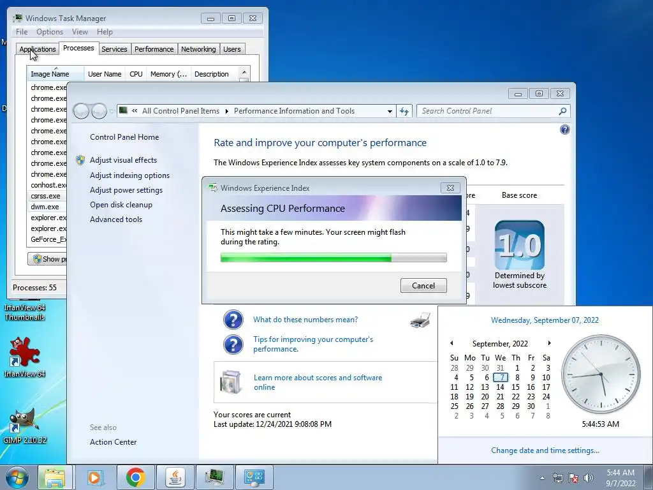This screenshot has height=490, width=653.
Task: Open Control Panel Home link
Action: (x=124, y=137)
